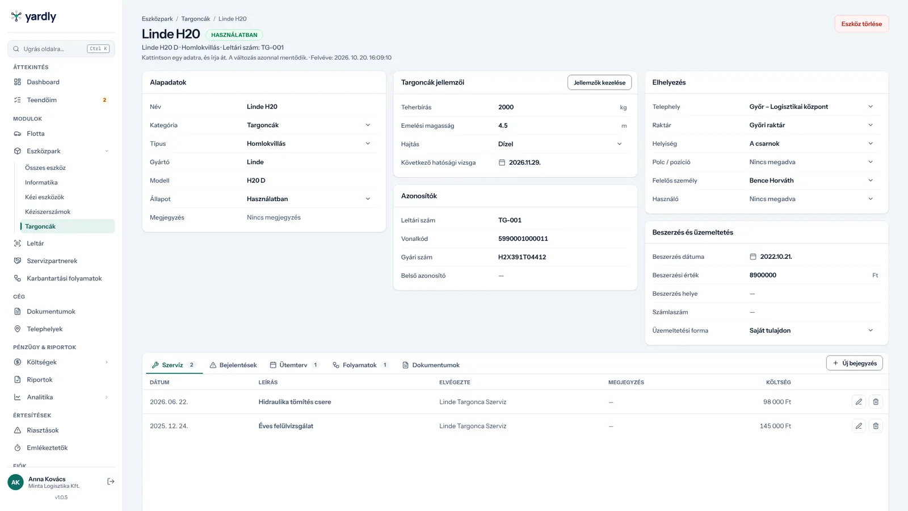Viewport: 908px width, 511px height.
Task: Delete the Éves felülvizsgálat service entry
Action: [x=876, y=426]
